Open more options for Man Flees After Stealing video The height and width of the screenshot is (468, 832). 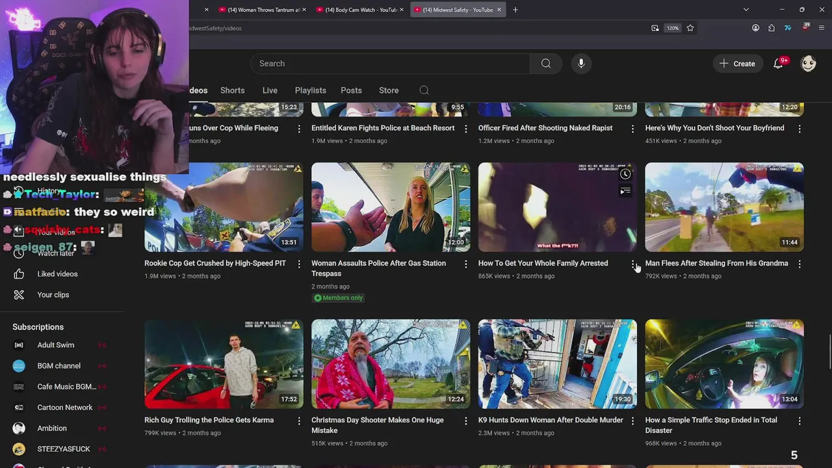point(799,264)
